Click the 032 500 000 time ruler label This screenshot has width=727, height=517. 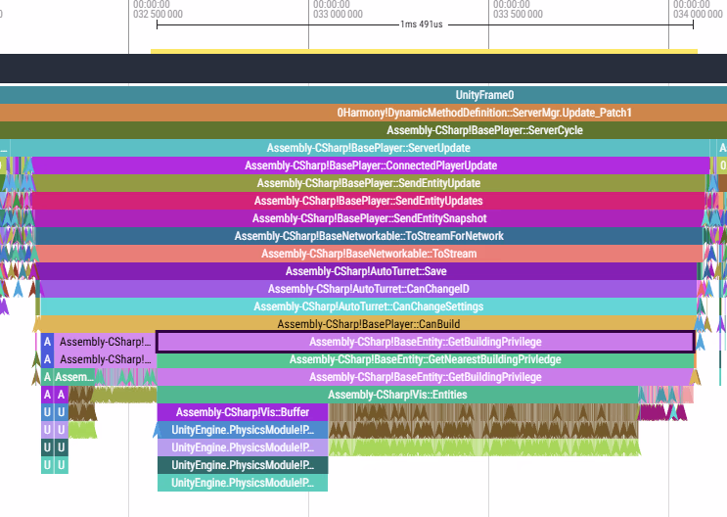click(x=158, y=9)
